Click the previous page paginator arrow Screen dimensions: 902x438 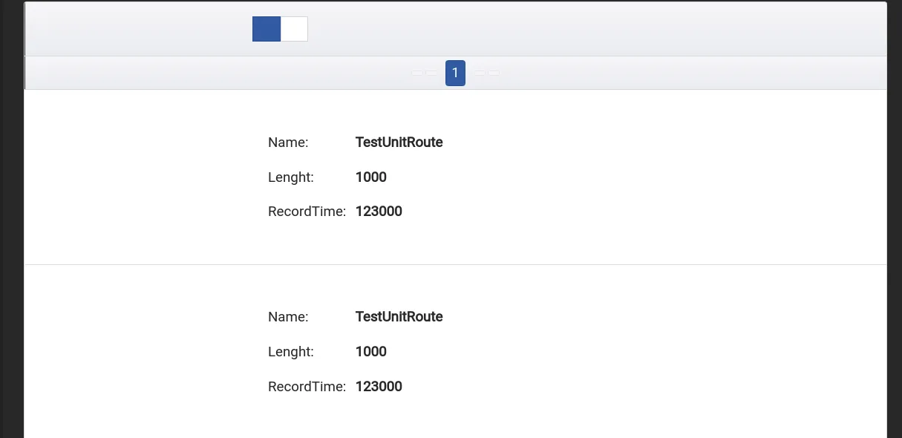(x=431, y=73)
